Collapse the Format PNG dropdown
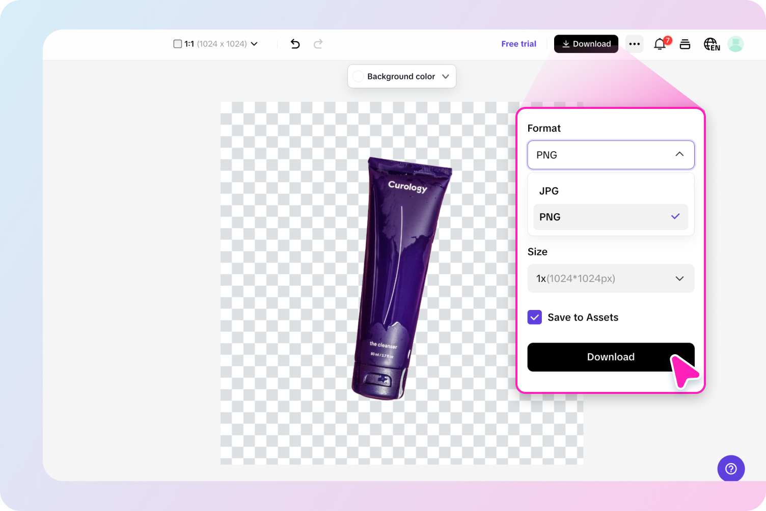The width and height of the screenshot is (766, 511). point(611,155)
